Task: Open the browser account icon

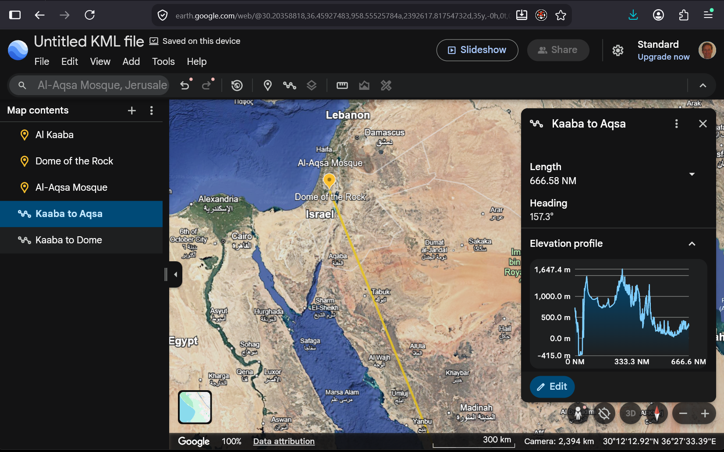Action: [x=658, y=15]
